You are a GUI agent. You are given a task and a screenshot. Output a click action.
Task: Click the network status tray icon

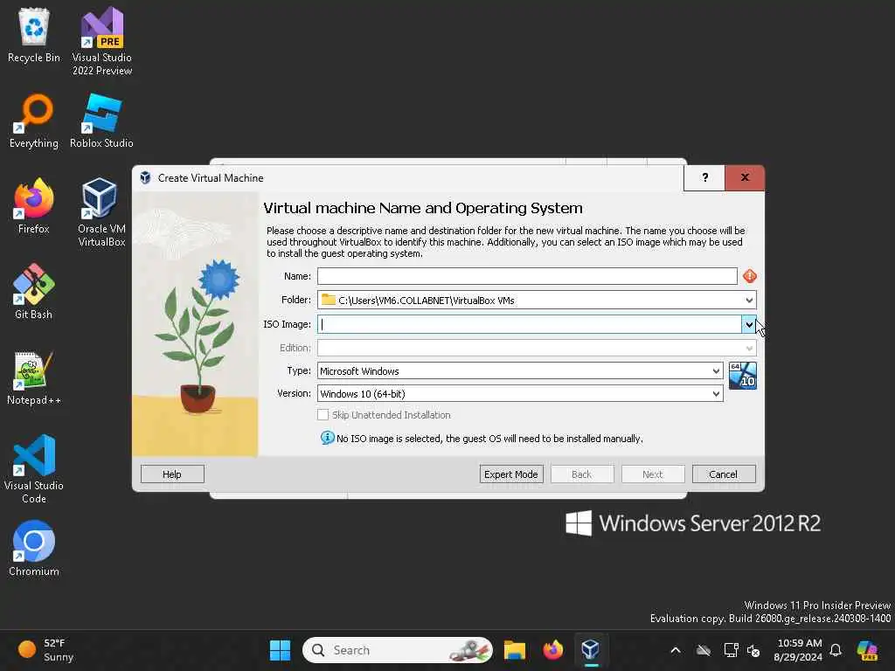pos(731,650)
